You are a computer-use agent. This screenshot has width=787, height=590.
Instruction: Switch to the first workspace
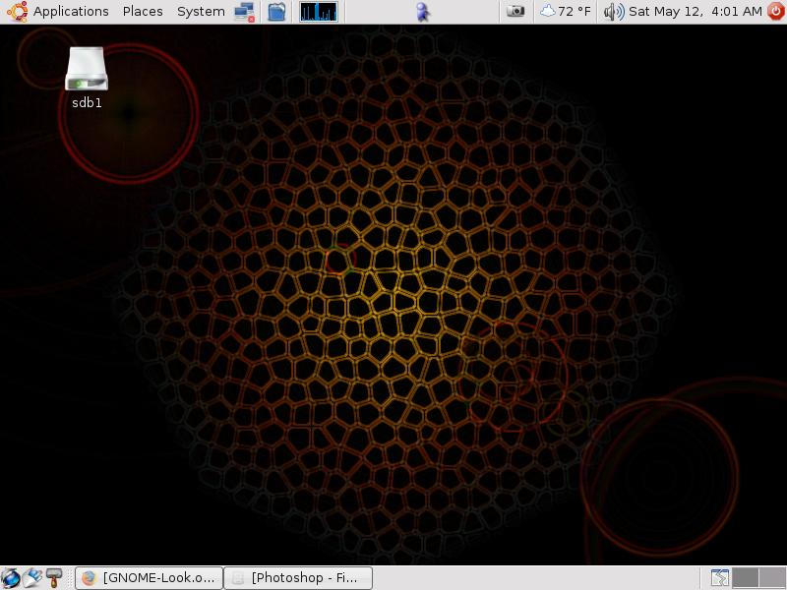pos(746,578)
